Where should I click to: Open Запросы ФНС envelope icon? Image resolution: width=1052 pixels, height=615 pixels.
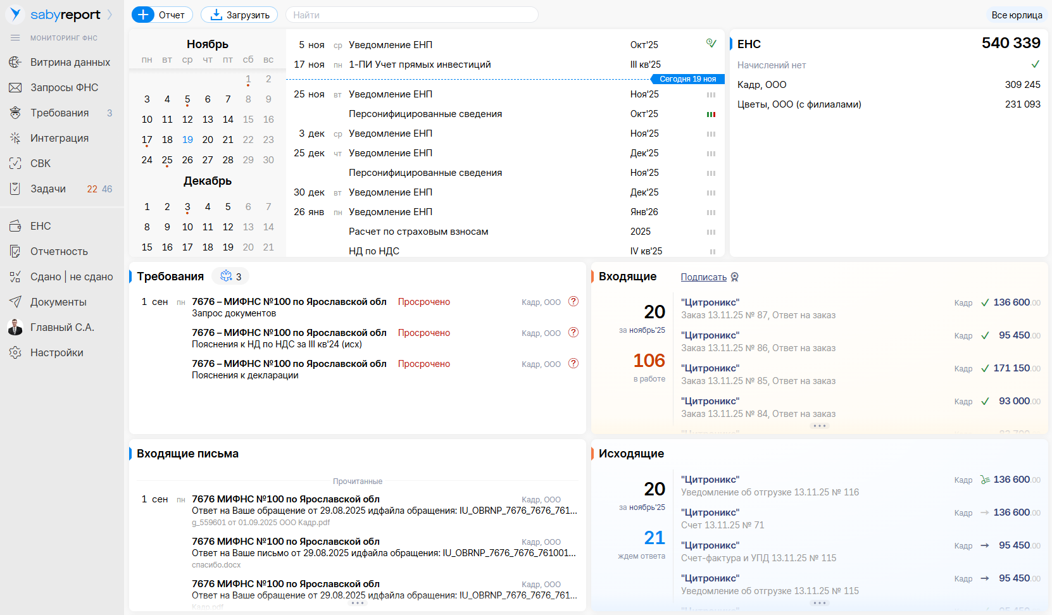pyautogui.click(x=15, y=87)
